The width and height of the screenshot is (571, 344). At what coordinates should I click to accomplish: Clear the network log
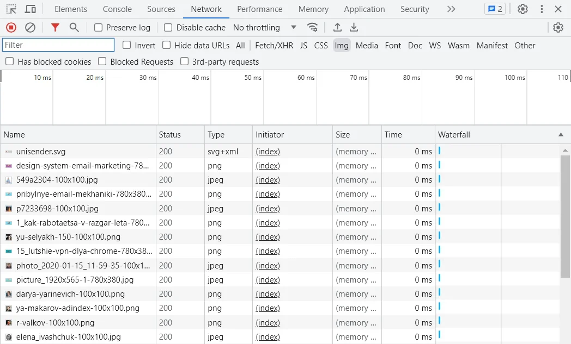31,27
